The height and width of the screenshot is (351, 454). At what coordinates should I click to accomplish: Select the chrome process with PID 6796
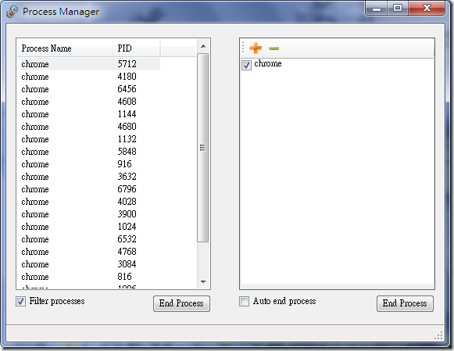(90, 189)
